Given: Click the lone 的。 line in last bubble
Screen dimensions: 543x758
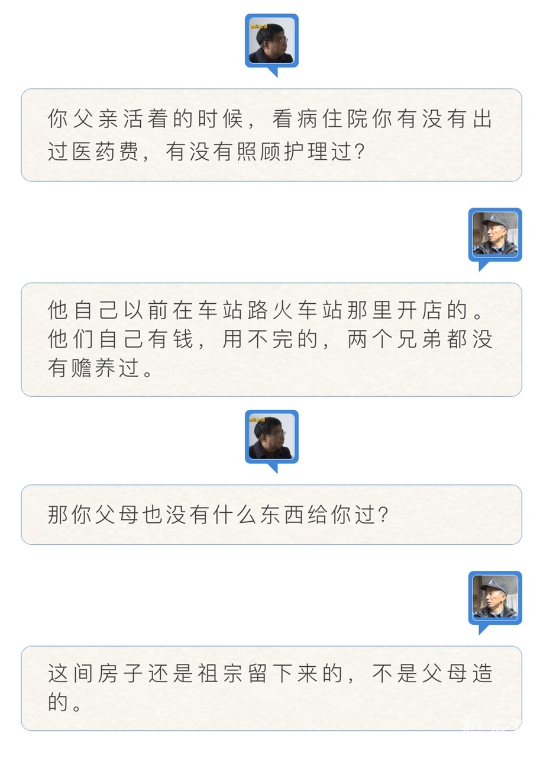Looking at the screenshot, I should tap(64, 704).
